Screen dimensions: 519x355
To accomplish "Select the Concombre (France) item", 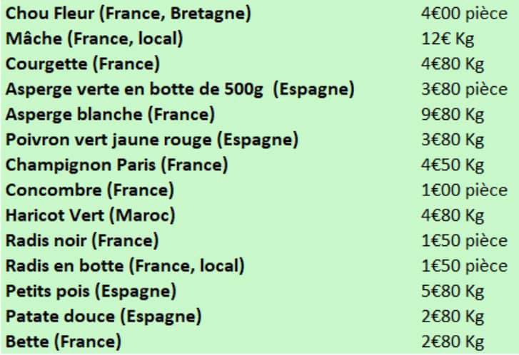I will coord(90,191).
